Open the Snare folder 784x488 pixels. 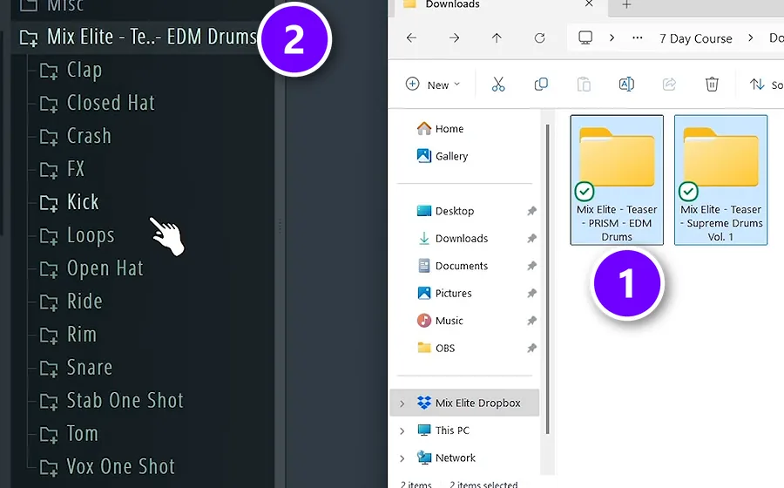click(90, 368)
